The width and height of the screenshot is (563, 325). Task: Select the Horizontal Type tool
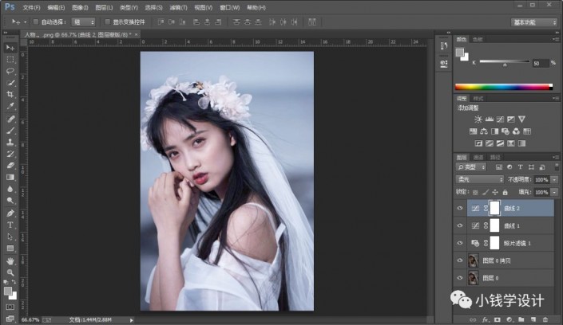pos(10,225)
